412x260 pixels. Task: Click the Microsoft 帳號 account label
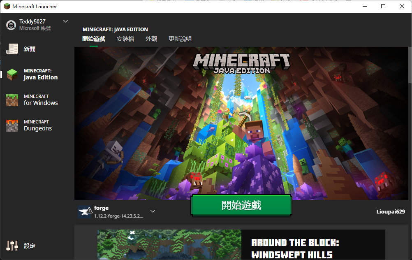click(35, 28)
